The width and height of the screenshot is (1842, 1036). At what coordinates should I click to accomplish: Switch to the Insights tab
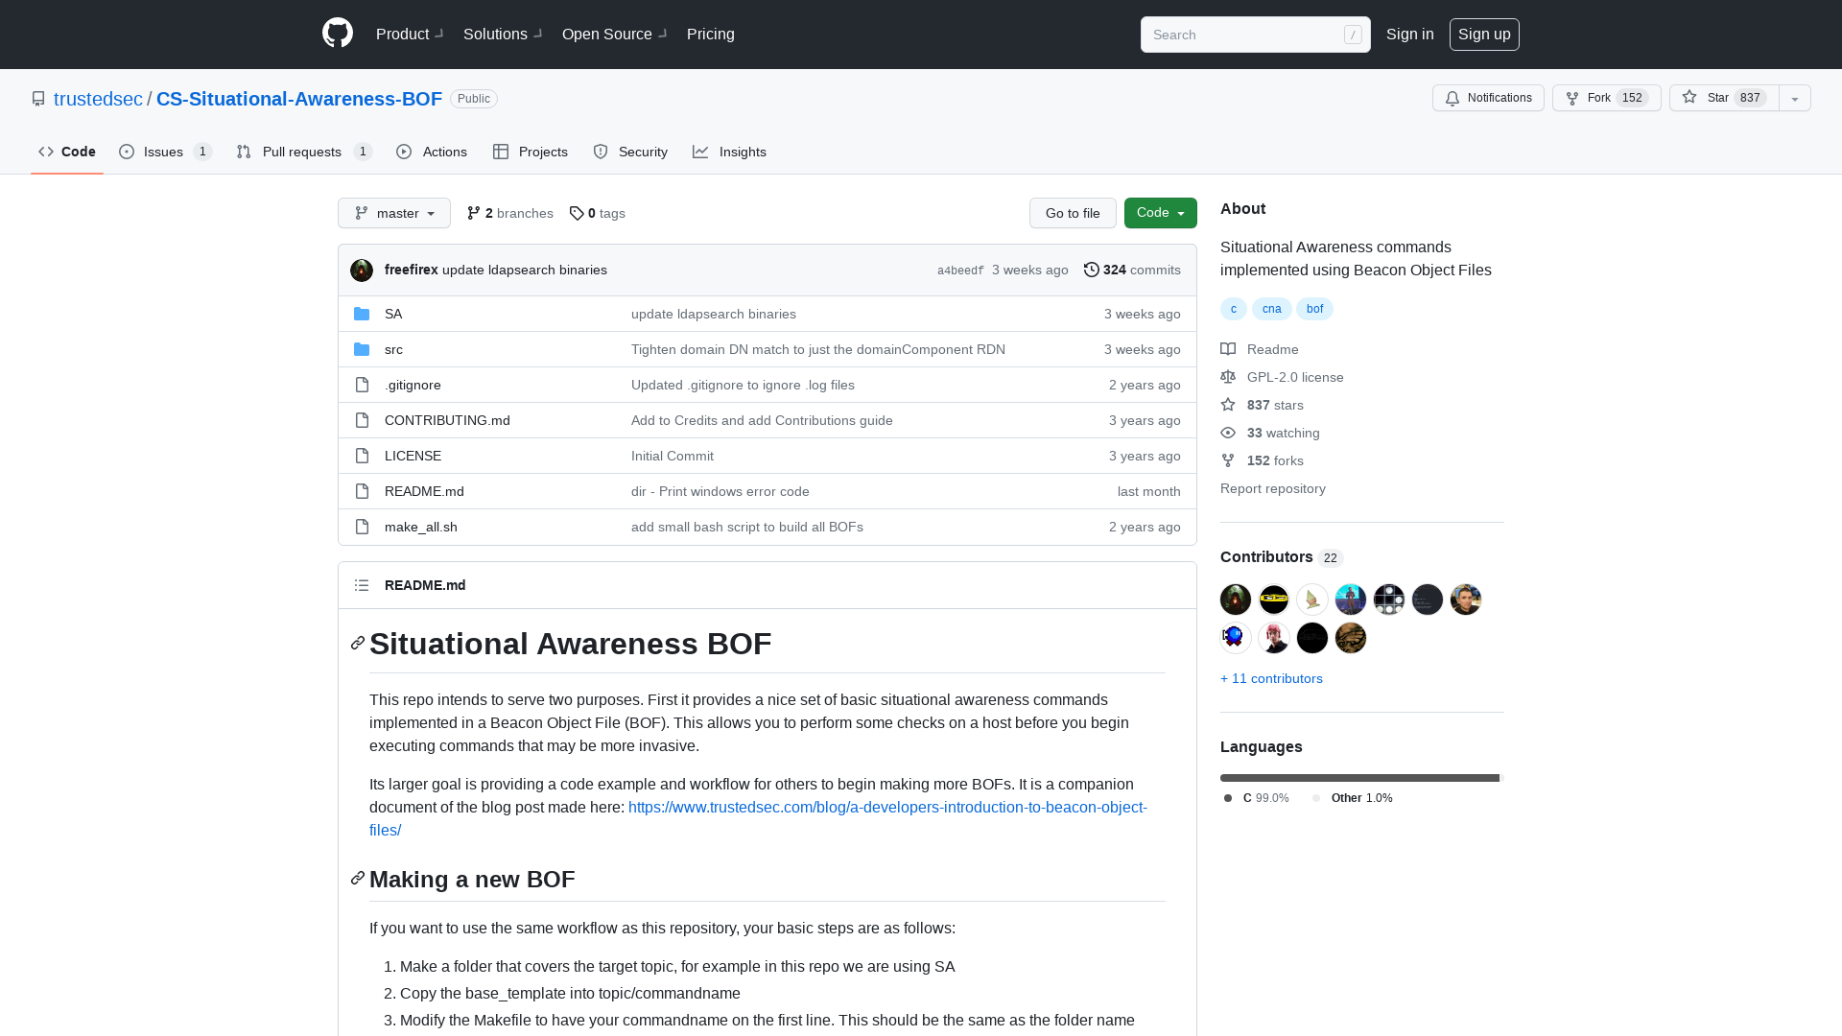[x=730, y=152]
